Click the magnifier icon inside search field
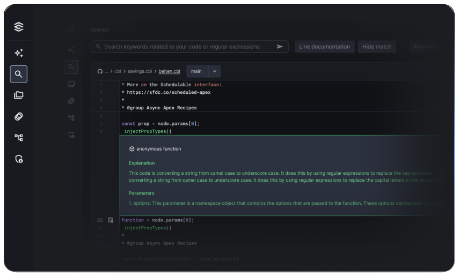460x276 pixels. click(98, 47)
